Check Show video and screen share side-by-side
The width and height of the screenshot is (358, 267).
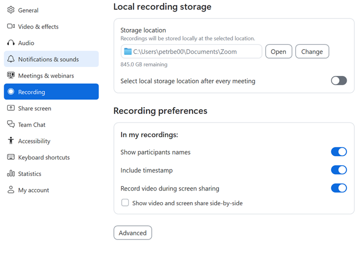point(125,203)
